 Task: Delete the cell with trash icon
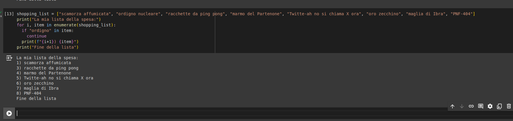pos(509,106)
